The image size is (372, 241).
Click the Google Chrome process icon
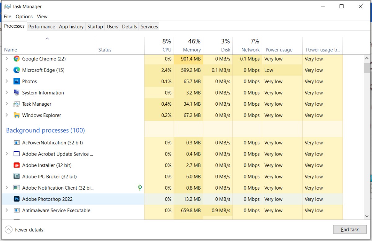[17, 59]
